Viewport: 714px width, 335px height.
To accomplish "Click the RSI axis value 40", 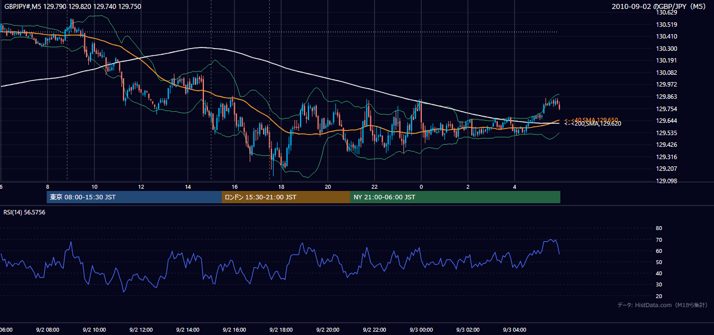I will [x=659, y=274].
